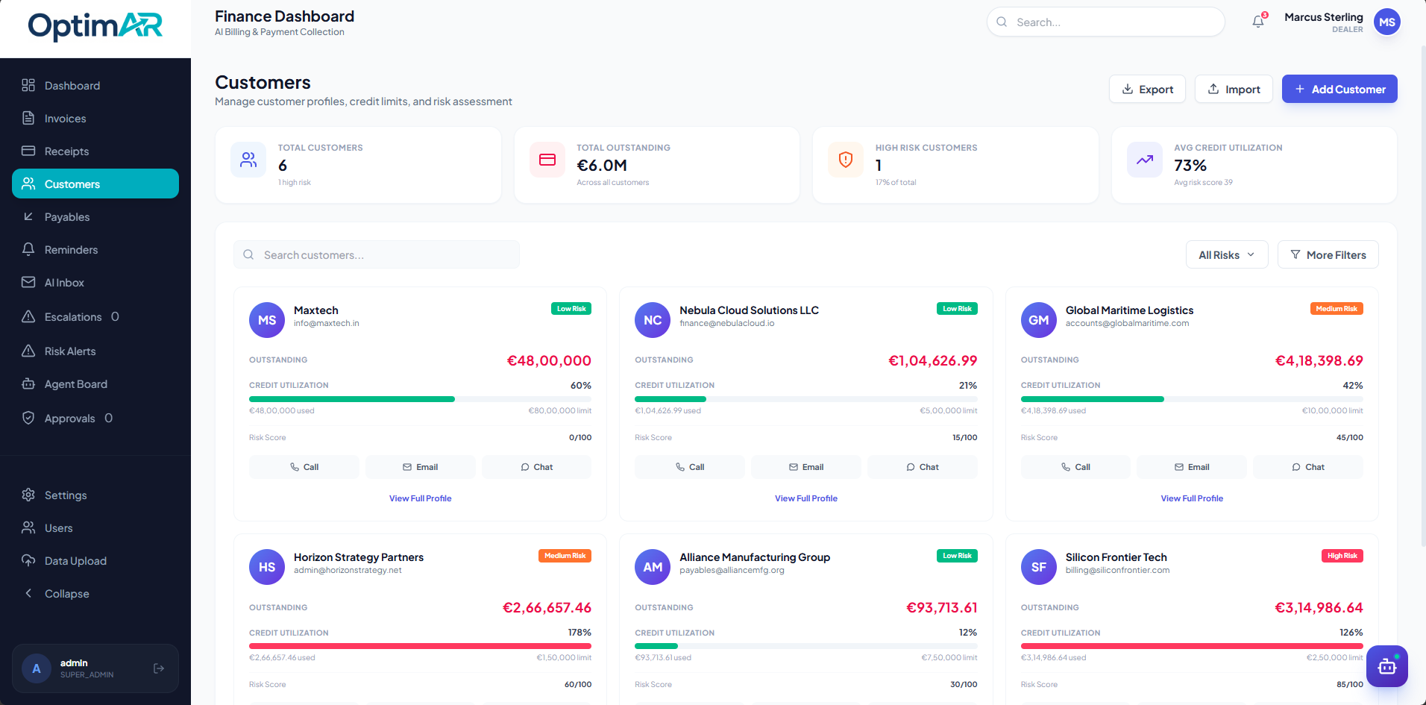The image size is (1426, 705).
Task: Chat with Maxtech customer
Action: (x=537, y=467)
